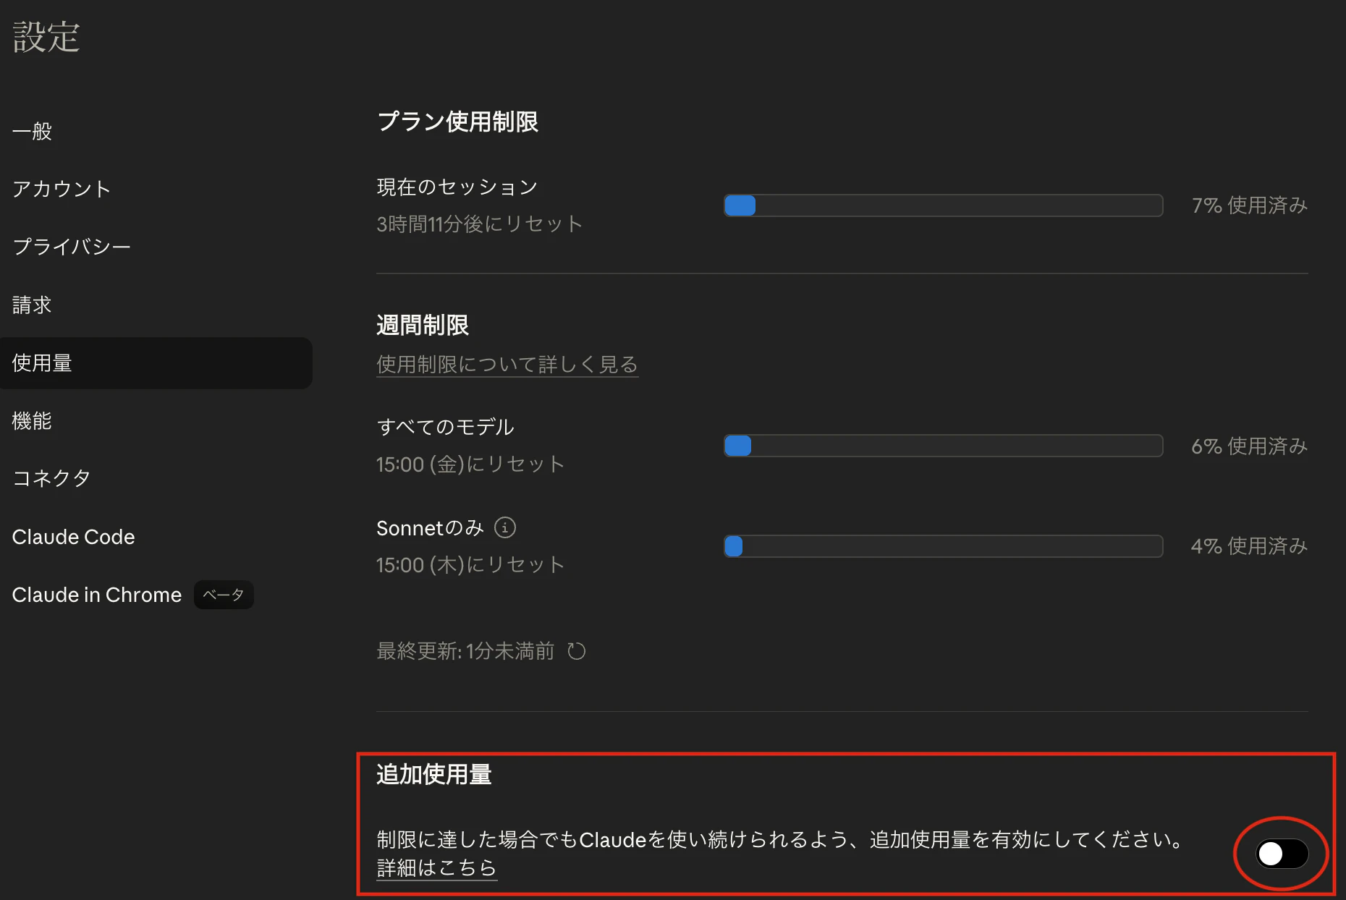Click the 追加使用量 heading
This screenshot has height=900, width=1346.
click(434, 775)
